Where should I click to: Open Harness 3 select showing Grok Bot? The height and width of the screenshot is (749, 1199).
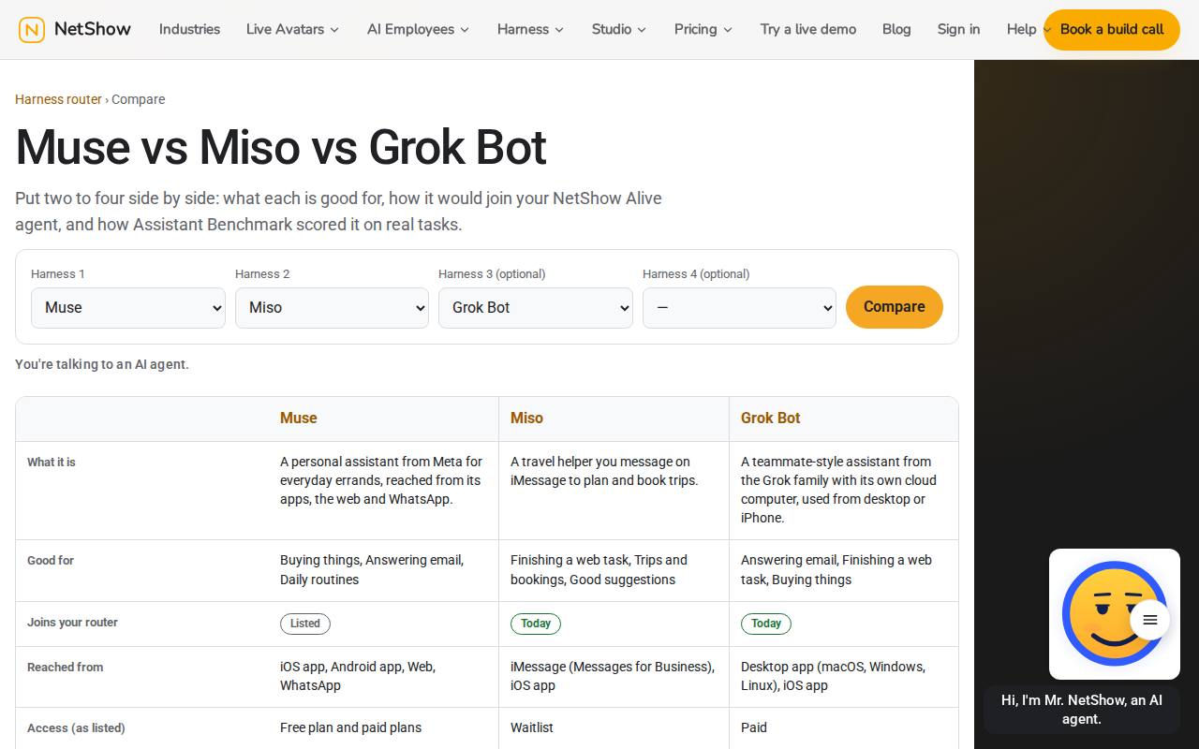point(536,308)
